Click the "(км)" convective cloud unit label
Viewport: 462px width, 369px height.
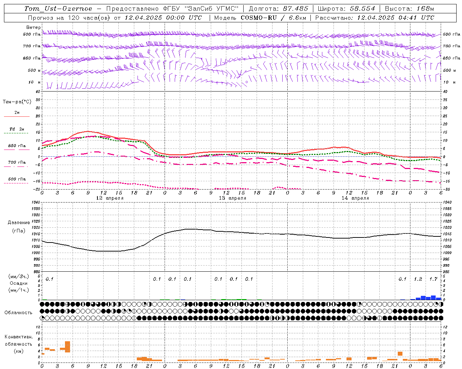[18, 351]
